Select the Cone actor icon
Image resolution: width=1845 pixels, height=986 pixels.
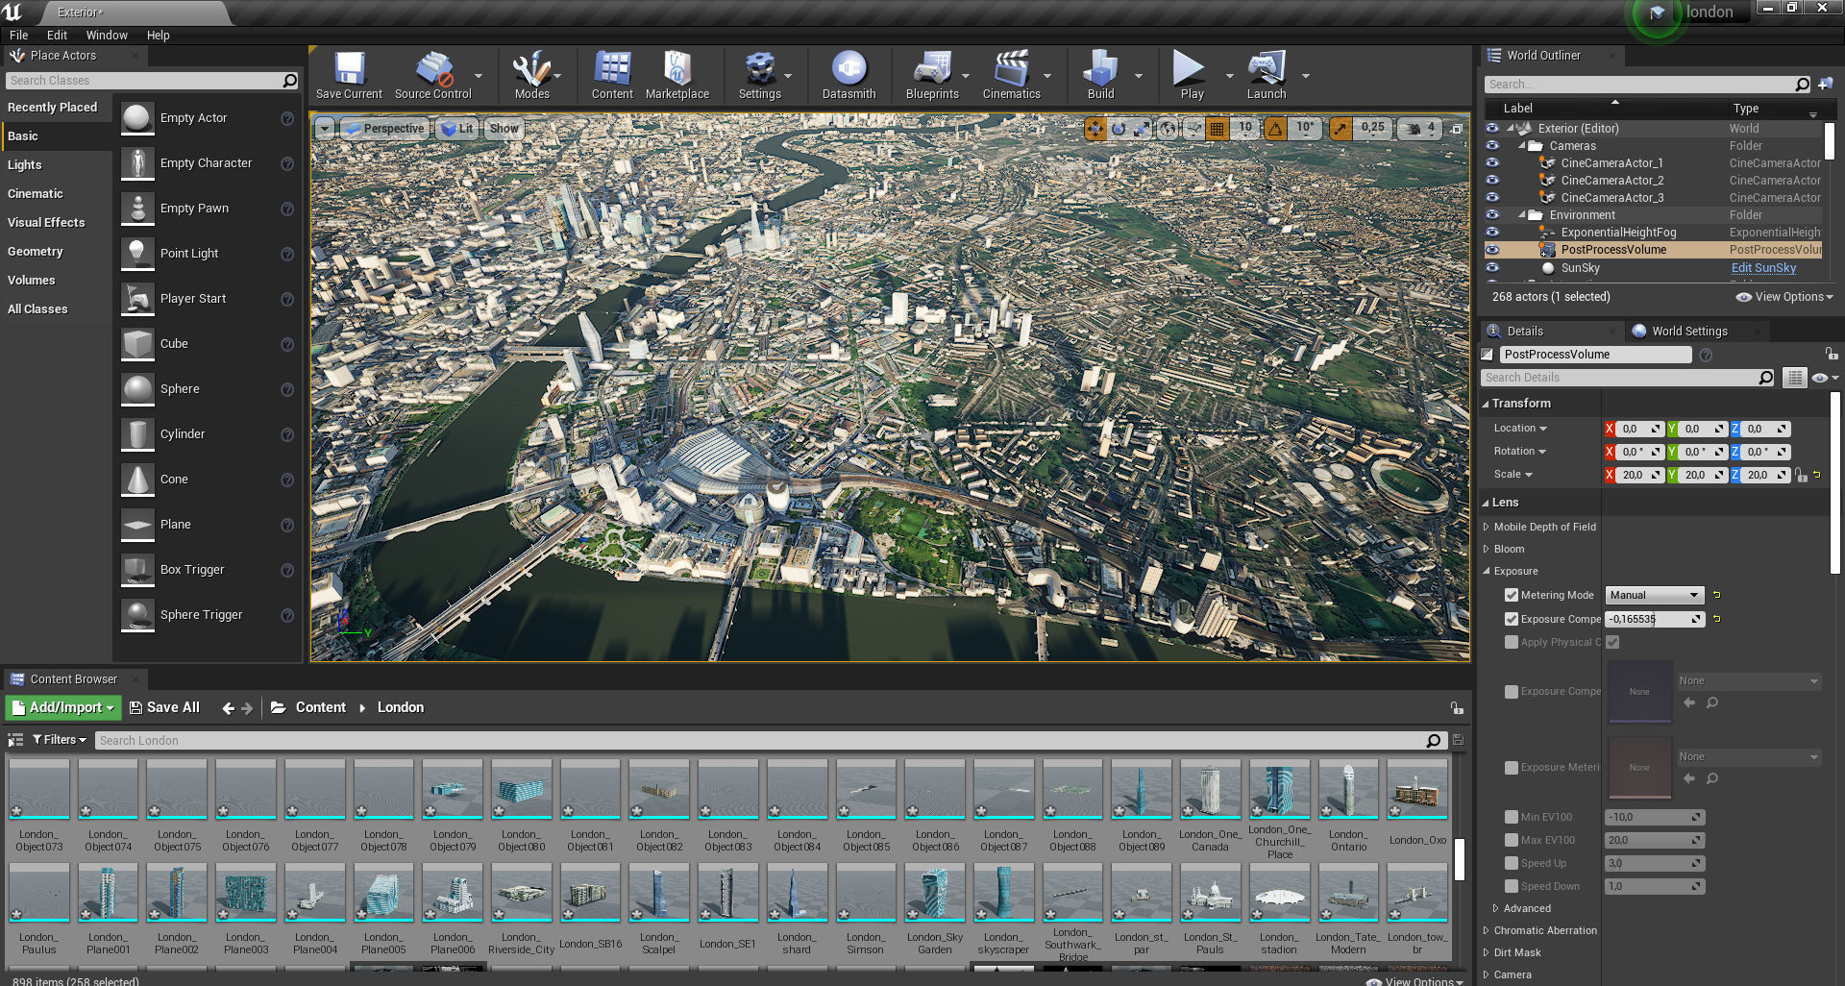point(137,480)
